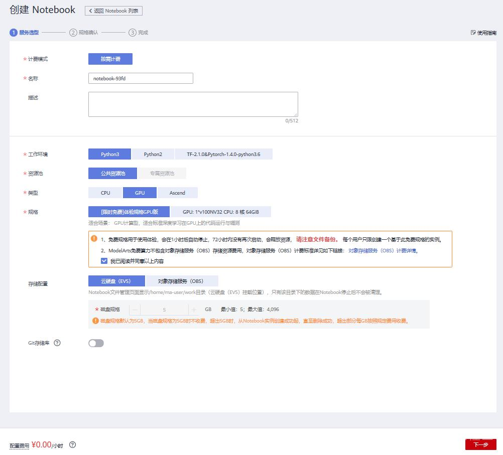Select step 3 completion circle

[x=133, y=33]
